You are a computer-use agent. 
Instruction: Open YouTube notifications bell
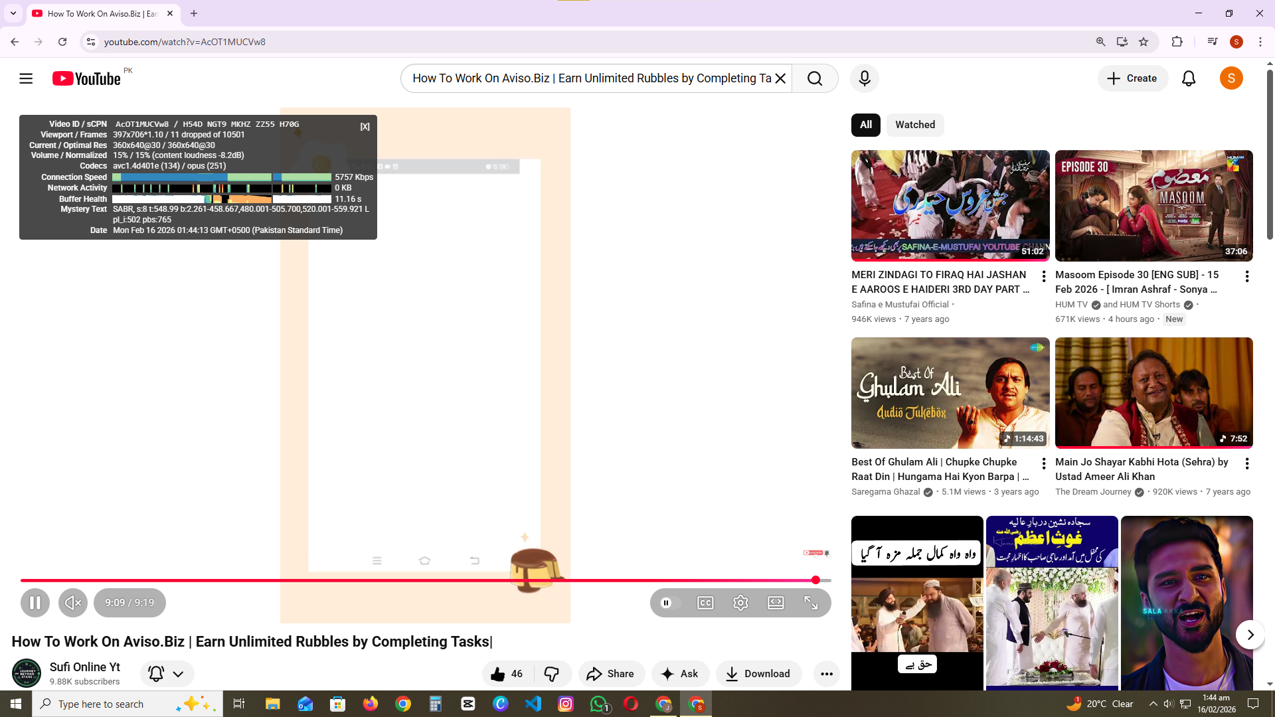click(1189, 78)
